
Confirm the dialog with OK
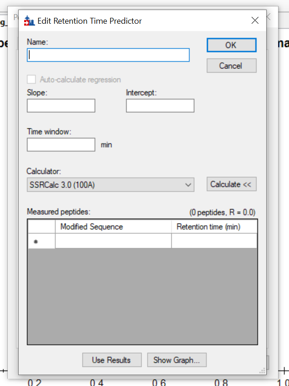[231, 45]
